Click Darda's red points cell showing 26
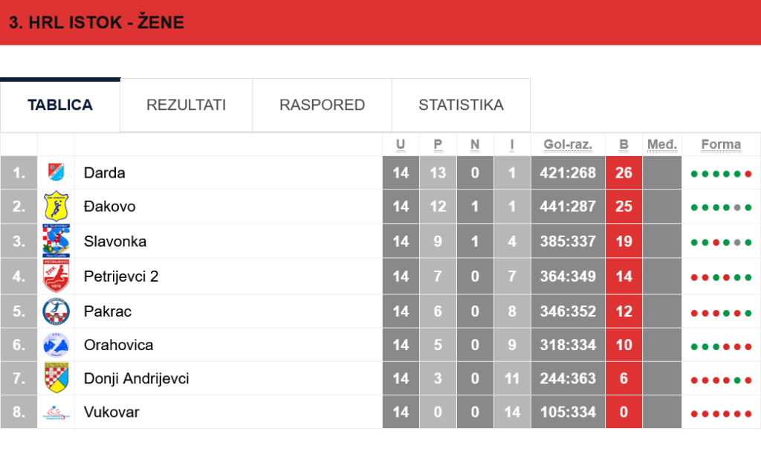This screenshot has height=469, width=761. click(x=624, y=173)
